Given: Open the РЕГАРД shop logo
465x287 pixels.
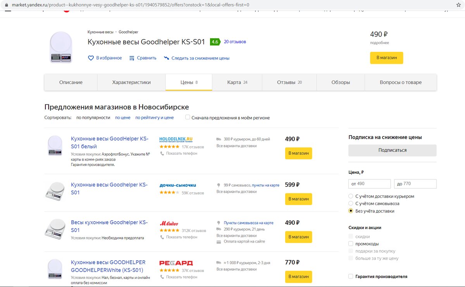Looking at the screenshot, I should 176,263.
